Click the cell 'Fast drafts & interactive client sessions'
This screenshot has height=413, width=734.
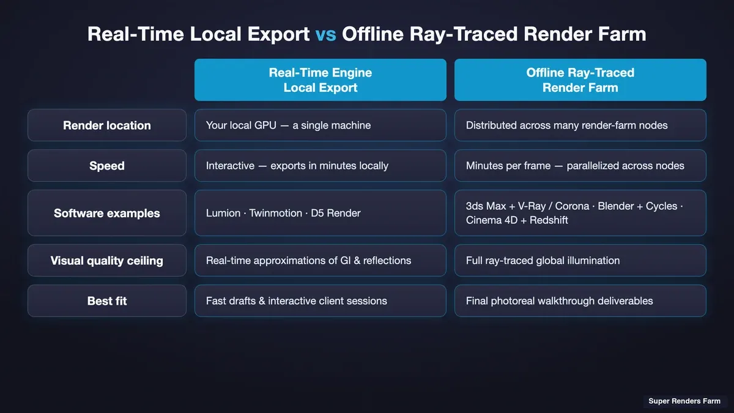(321, 301)
